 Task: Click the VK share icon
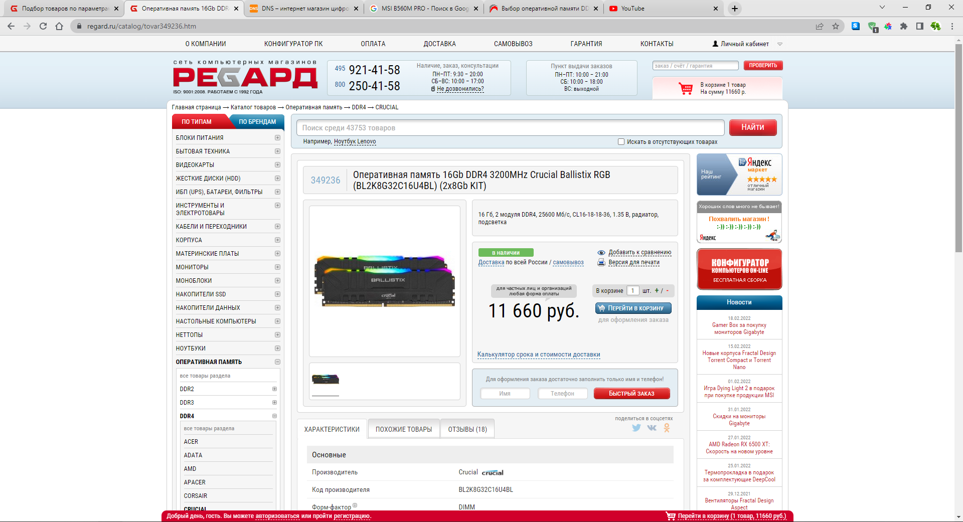652,428
